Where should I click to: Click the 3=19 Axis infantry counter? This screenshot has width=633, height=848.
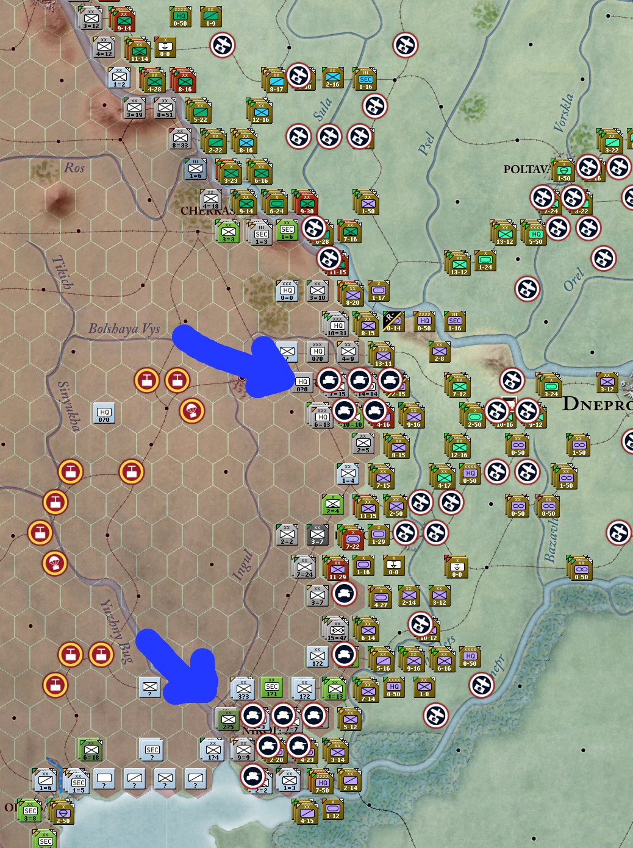coord(134,108)
